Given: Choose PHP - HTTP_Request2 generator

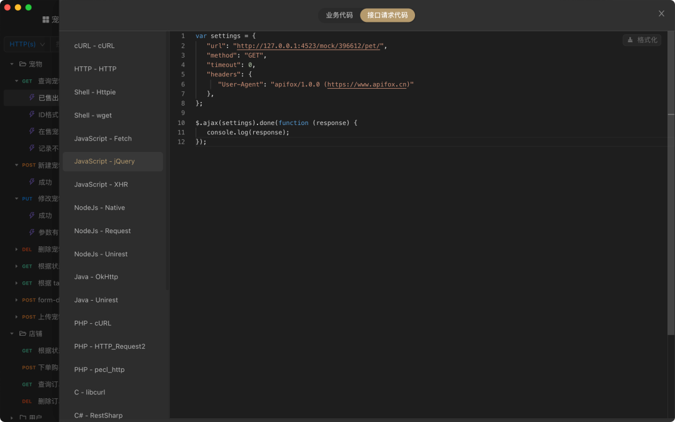Looking at the screenshot, I should [112, 346].
